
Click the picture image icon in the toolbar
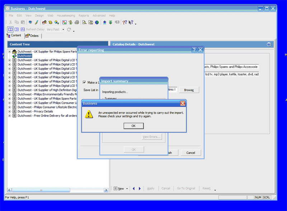(64, 22)
